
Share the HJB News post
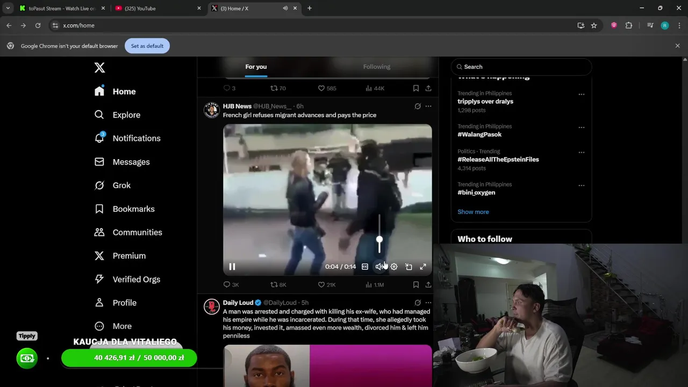[428, 285]
